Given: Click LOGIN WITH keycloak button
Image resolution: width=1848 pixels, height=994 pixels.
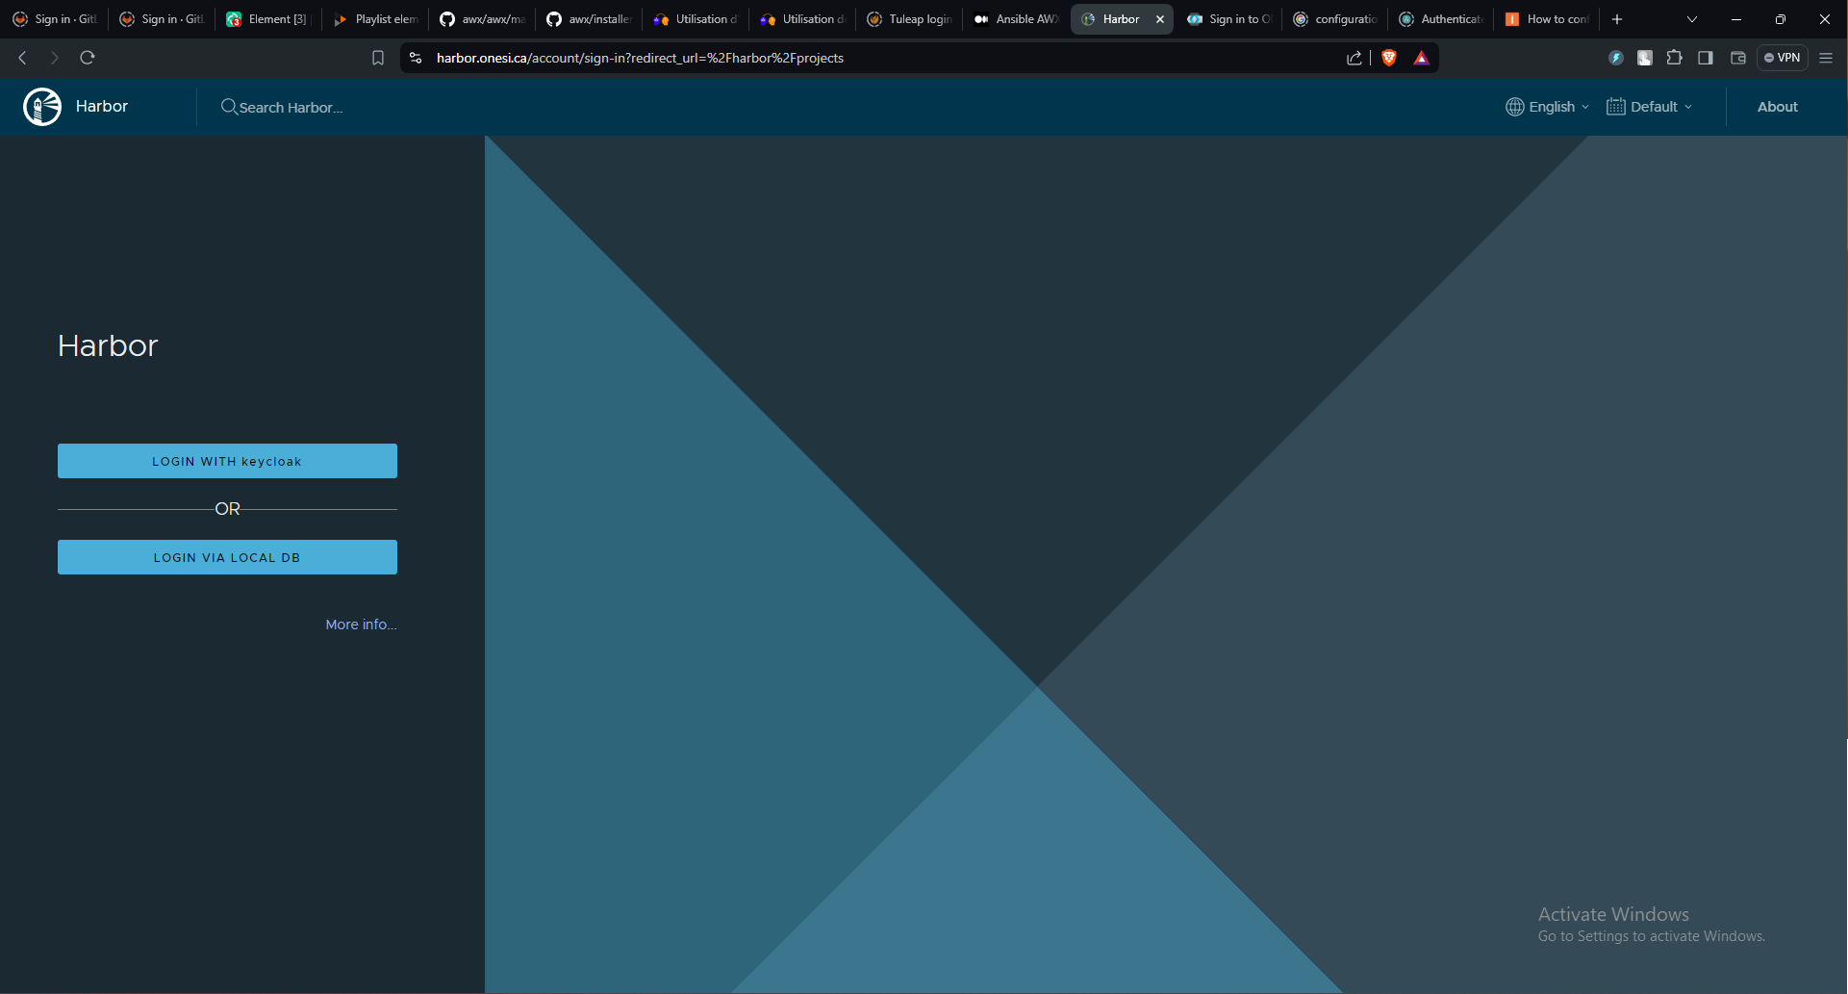Looking at the screenshot, I should [x=227, y=461].
